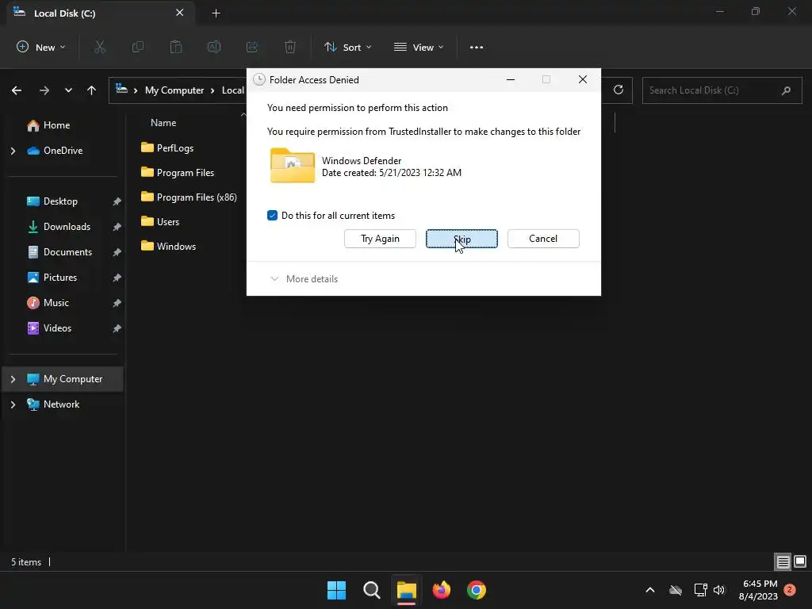Refresh the current folder view
Image resolution: width=812 pixels, height=609 pixels.
pos(619,90)
